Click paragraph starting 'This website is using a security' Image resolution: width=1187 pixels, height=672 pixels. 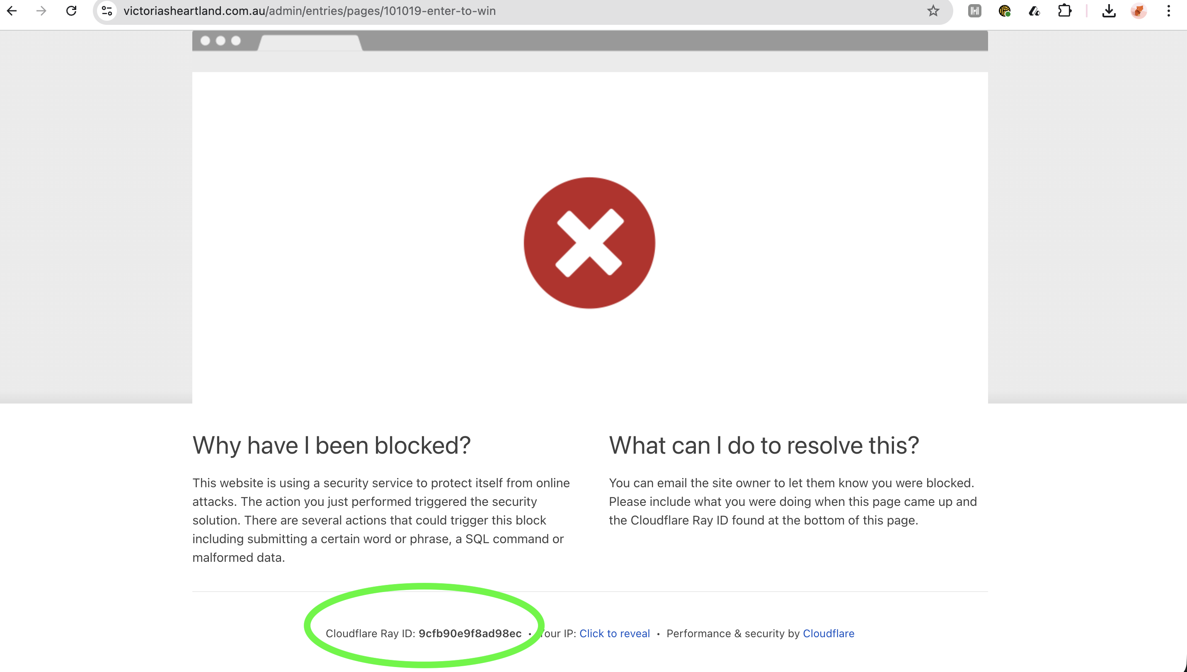coord(381,520)
